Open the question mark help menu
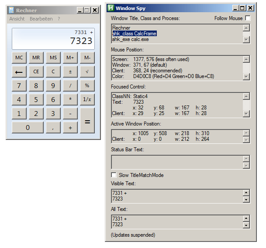Viewport: 266px width, 248px height. click(x=59, y=19)
